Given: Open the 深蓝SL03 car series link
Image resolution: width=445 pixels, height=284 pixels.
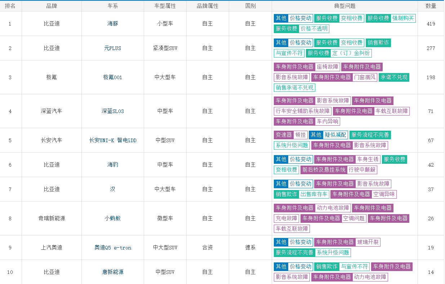Looking at the screenshot, I should (x=113, y=111).
